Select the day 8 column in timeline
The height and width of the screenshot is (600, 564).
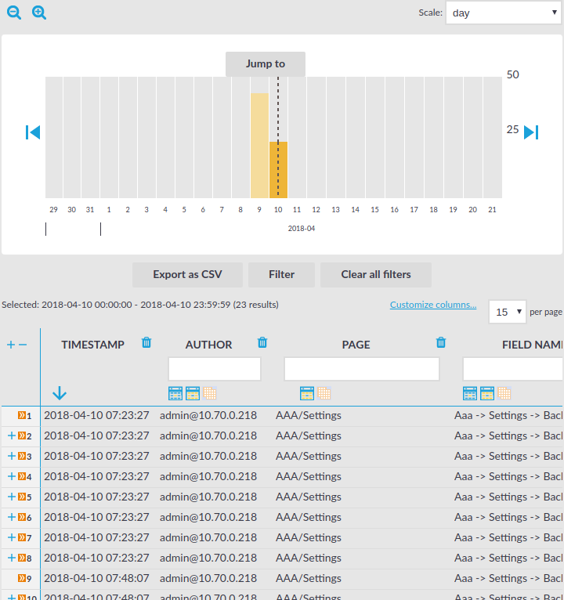[x=240, y=137]
